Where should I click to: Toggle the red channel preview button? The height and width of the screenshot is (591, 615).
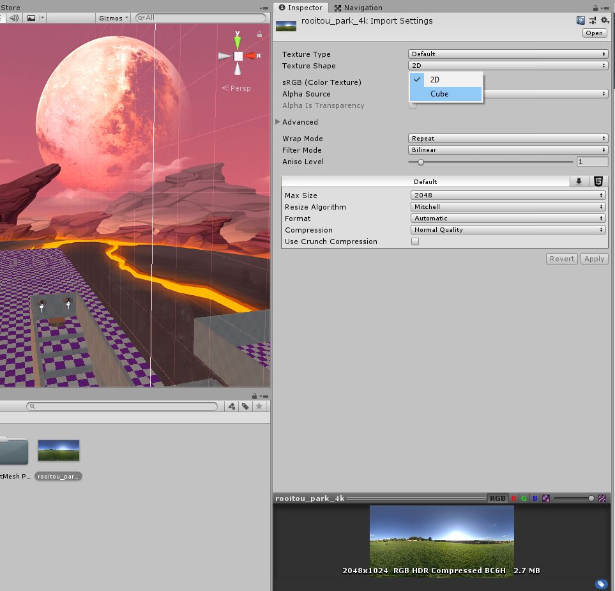(514, 498)
